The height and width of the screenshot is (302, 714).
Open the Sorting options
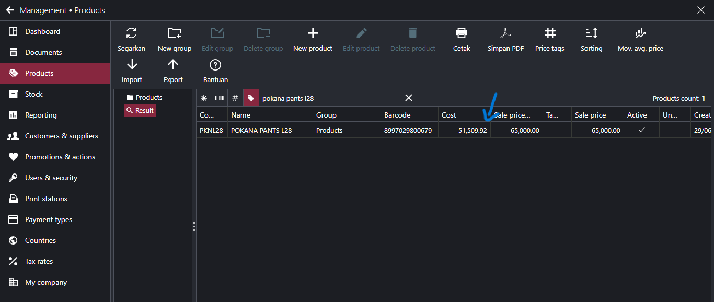pyautogui.click(x=591, y=33)
